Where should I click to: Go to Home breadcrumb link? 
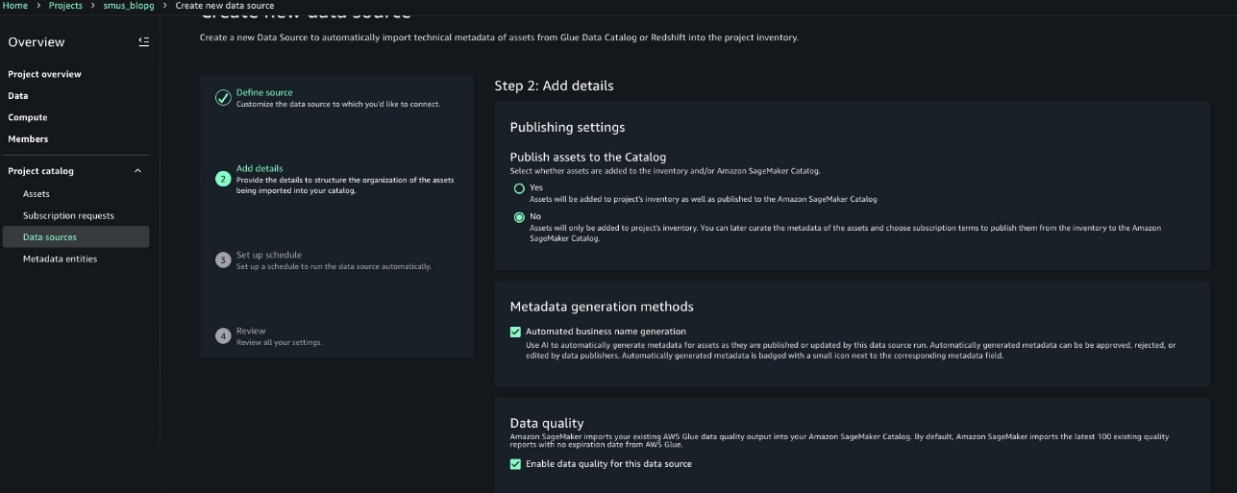click(15, 6)
